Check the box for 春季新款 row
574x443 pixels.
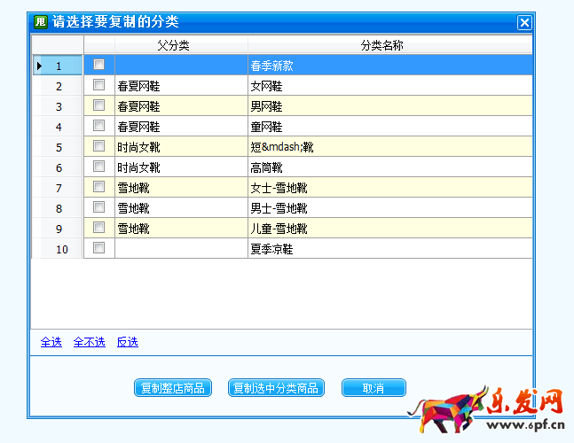[x=98, y=65]
